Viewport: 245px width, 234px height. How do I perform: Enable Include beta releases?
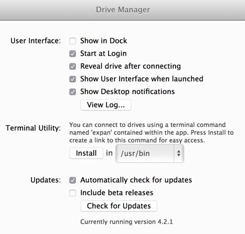(x=72, y=193)
